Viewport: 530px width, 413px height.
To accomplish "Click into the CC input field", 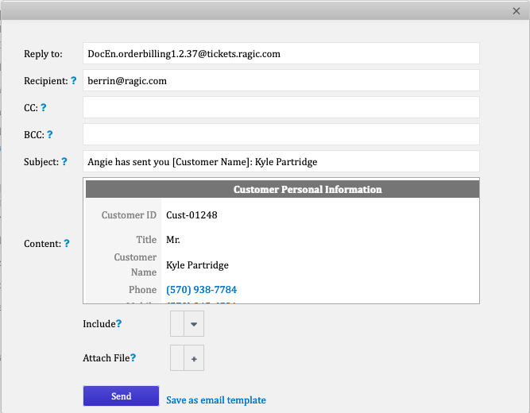I will [x=280, y=107].
